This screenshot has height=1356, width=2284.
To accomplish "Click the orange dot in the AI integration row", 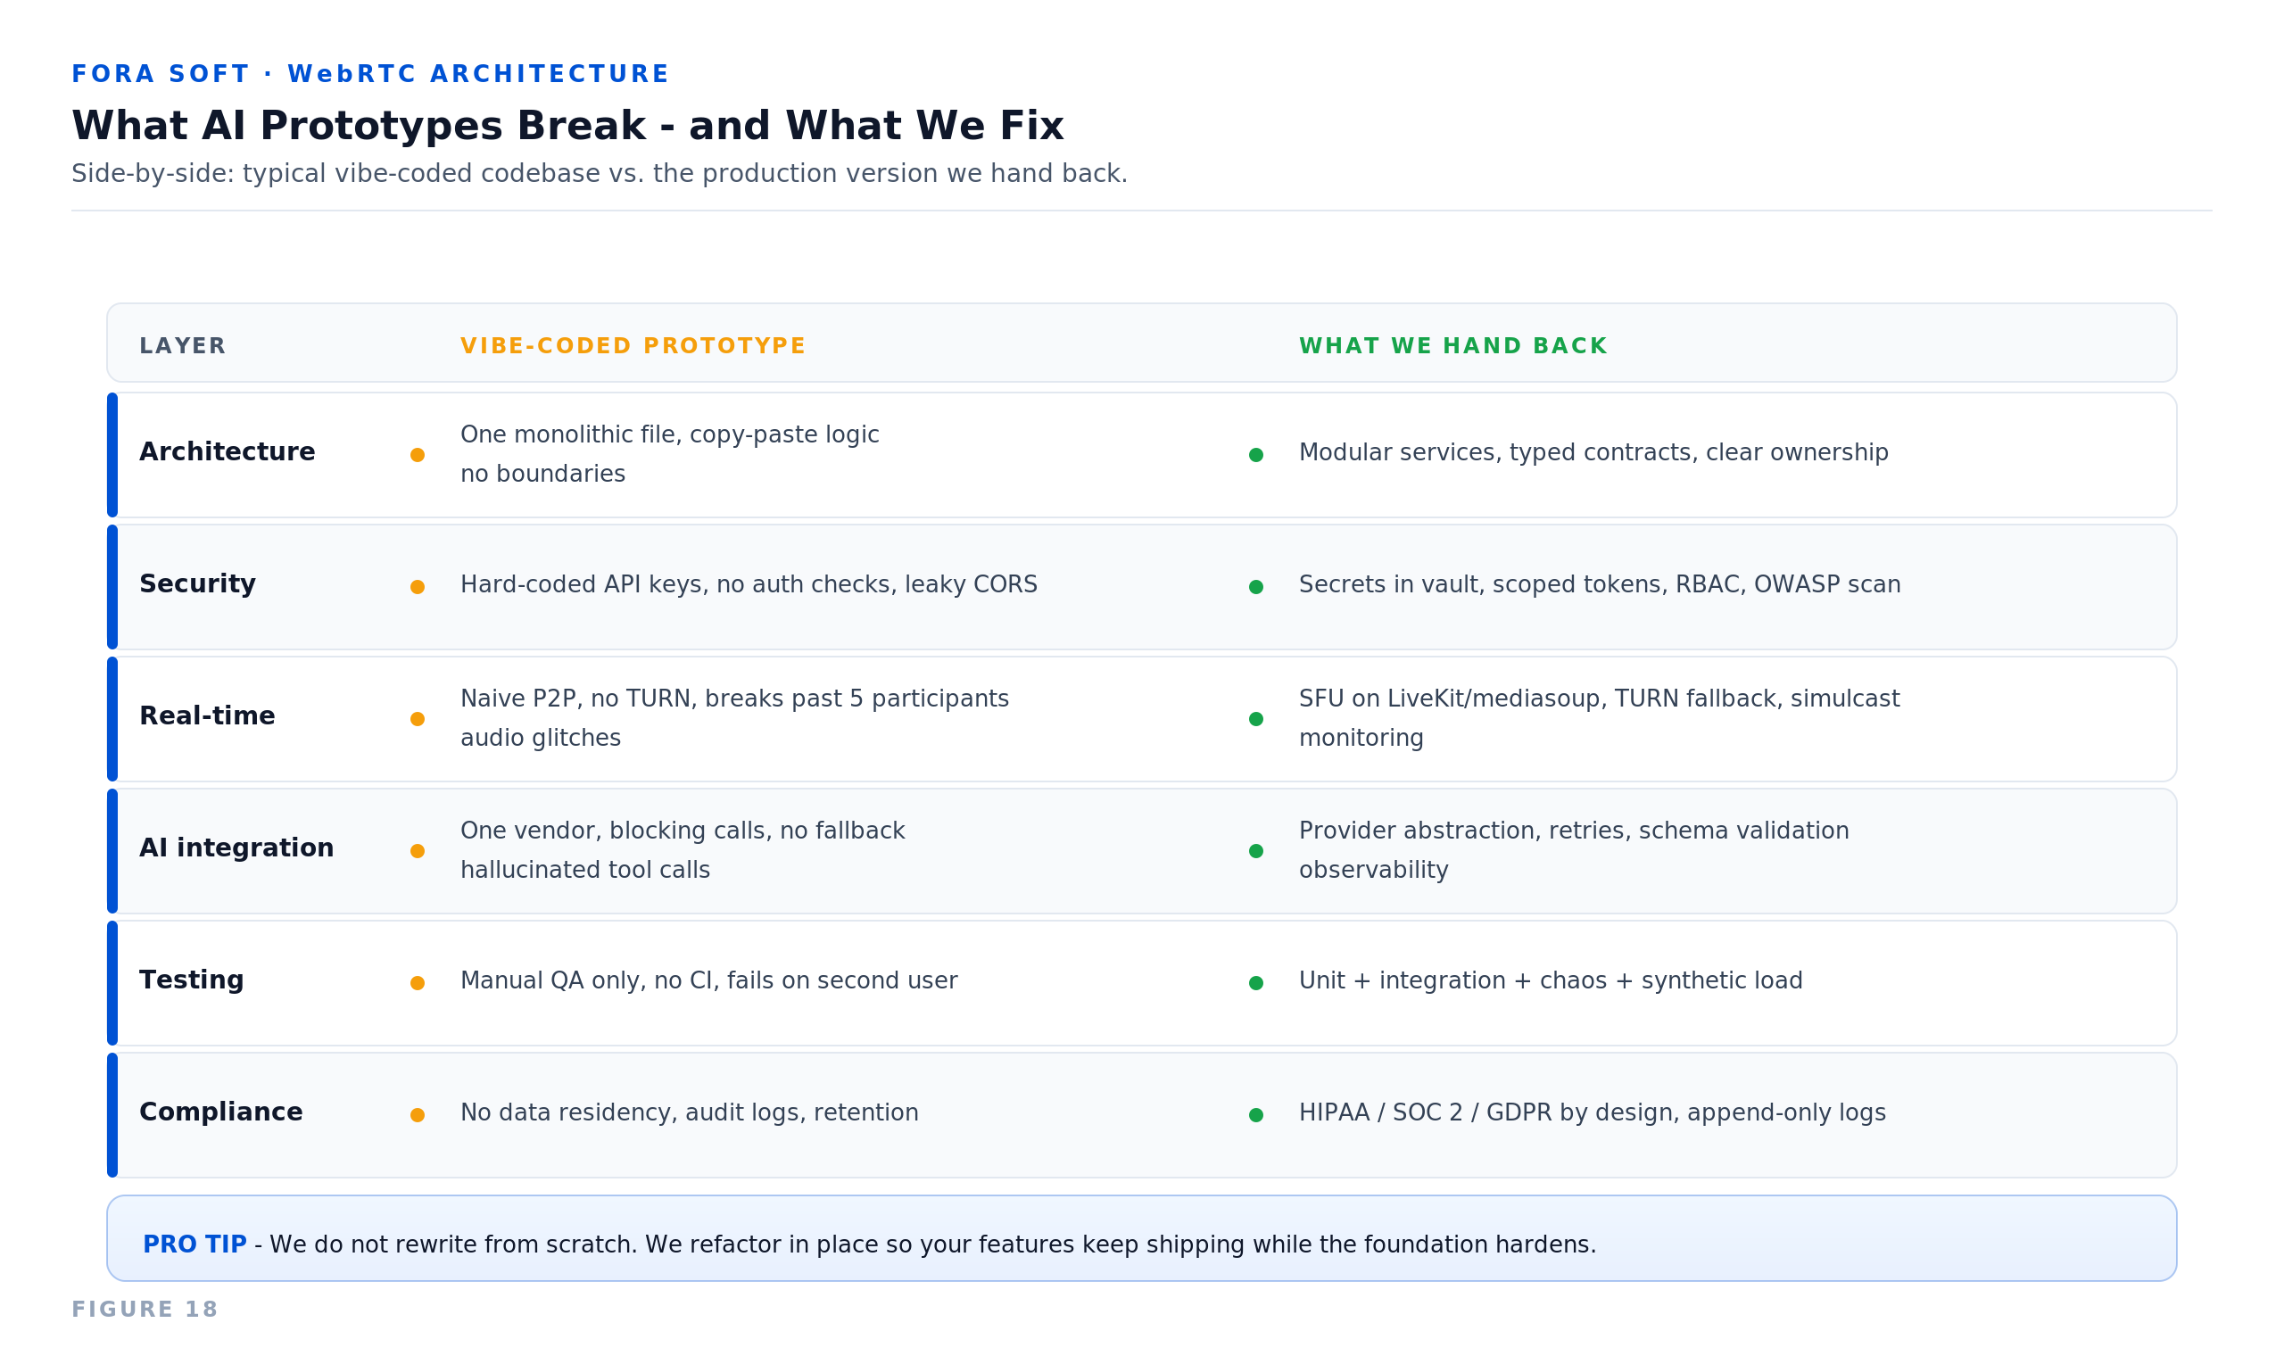I will 418,851.
